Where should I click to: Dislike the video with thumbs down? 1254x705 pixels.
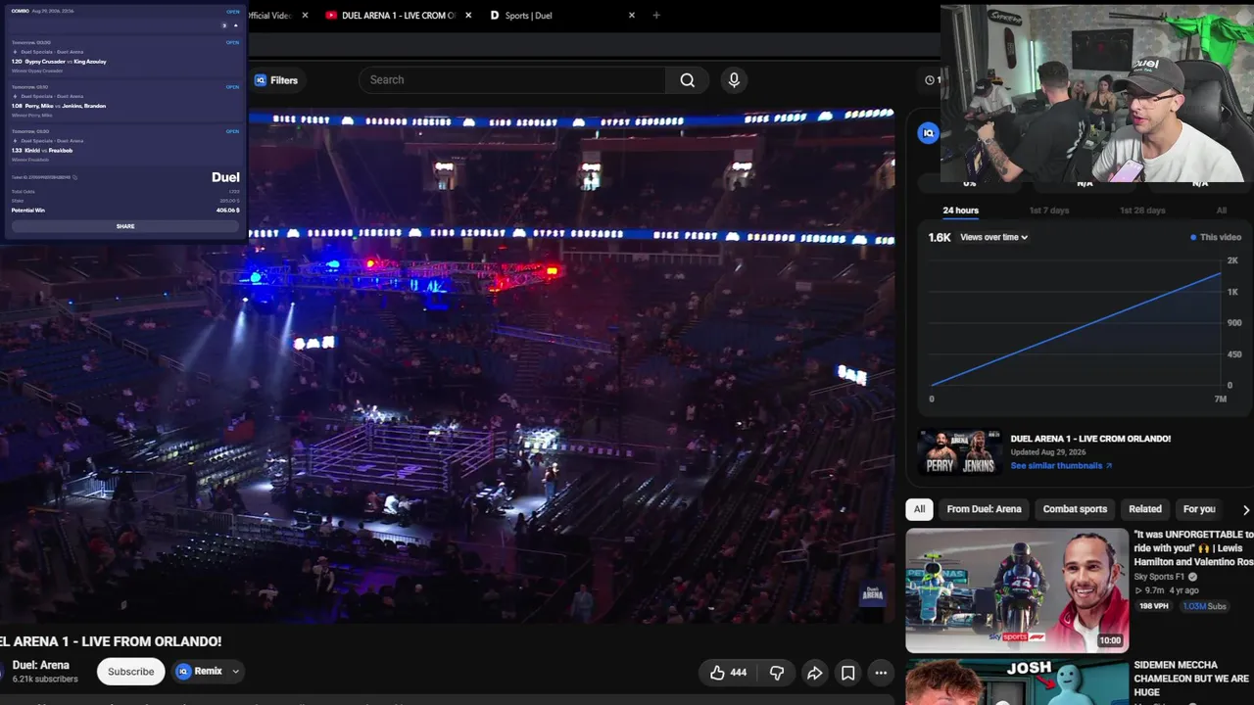coord(777,673)
